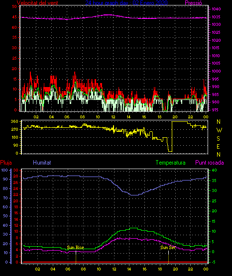Click the '90' wind direction axis value
The width and height of the screenshot is (232, 276).
coord(16,145)
